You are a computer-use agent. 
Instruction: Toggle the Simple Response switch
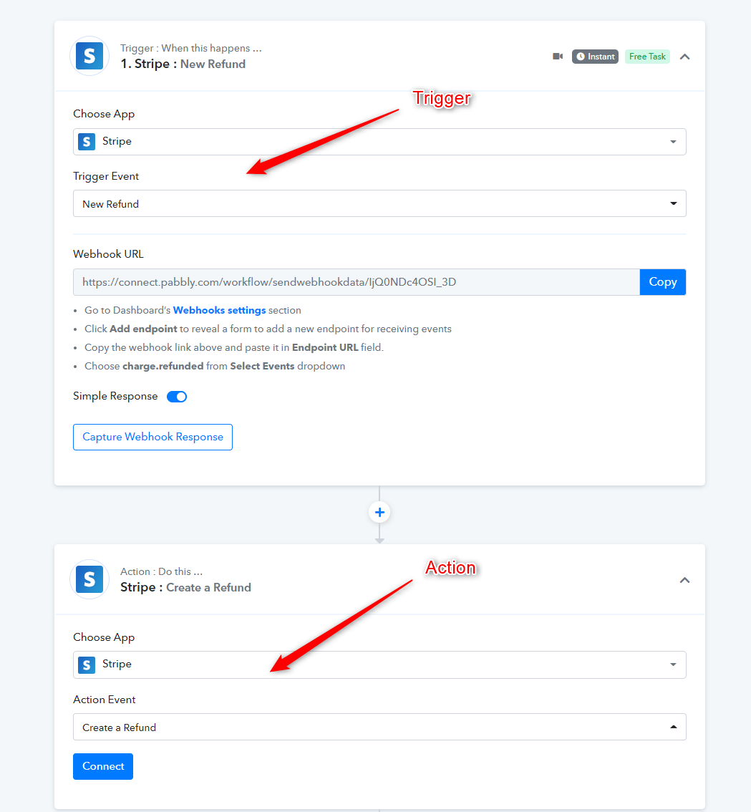tap(177, 397)
